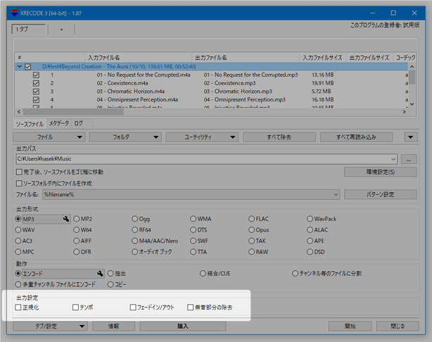The image size is (432, 342).
Task: Toggle the フェードイン/アウト checkbox
Action: coord(133,308)
